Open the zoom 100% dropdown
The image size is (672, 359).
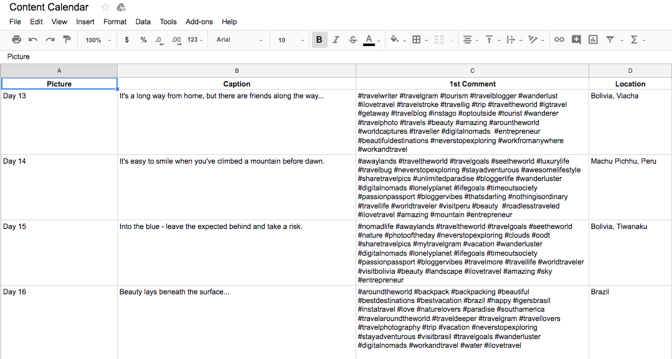tap(98, 40)
